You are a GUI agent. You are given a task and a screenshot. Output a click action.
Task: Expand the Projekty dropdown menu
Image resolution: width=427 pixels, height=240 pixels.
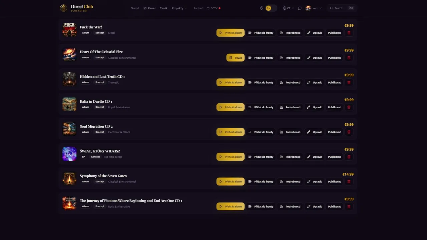coord(179,8)
